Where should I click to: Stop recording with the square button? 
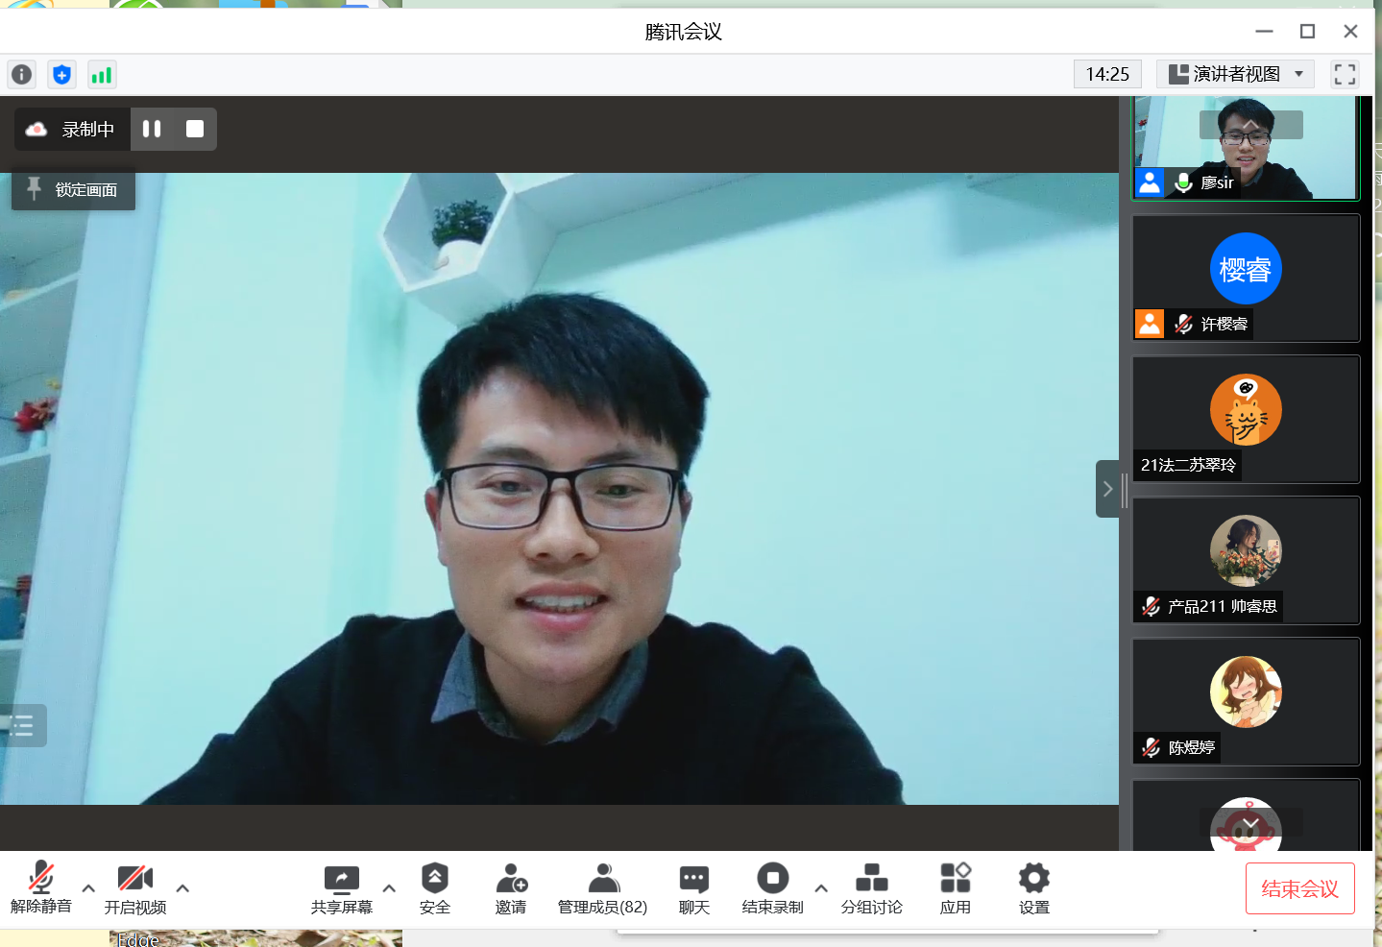[195, 129]
